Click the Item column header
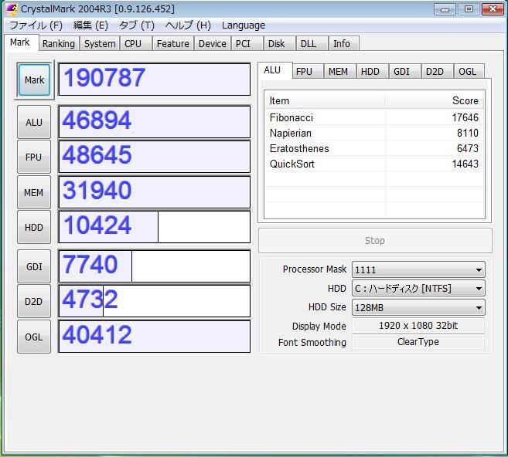The image size is (508, 457). (x=325, y=100)
